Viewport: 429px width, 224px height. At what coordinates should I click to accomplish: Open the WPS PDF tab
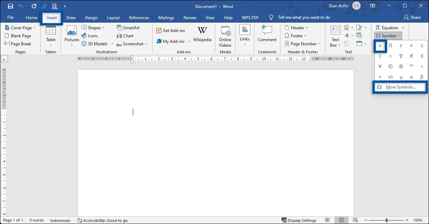[x=250, y=17]
